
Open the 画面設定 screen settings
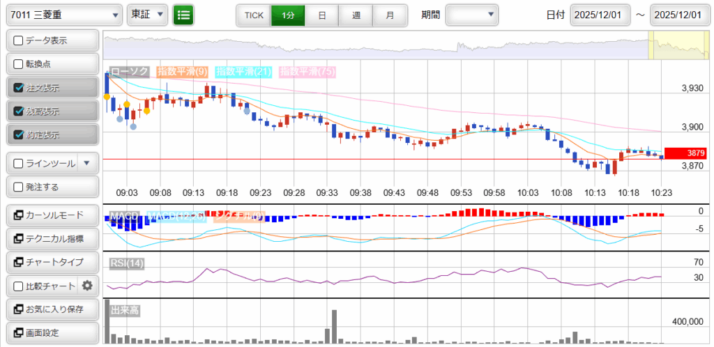[x=52, y=332]
